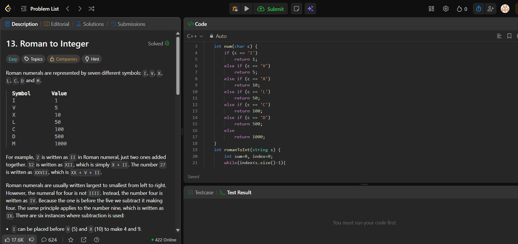
Task: Star this problem as favorite
Action: (71, 240)
